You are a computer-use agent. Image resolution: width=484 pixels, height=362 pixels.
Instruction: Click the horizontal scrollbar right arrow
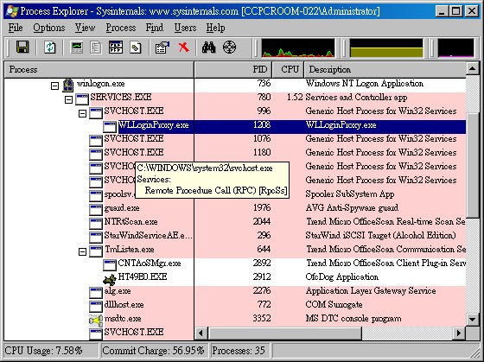pos(459,333)
